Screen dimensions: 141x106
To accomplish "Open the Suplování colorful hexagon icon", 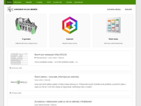I will (70, 25).
